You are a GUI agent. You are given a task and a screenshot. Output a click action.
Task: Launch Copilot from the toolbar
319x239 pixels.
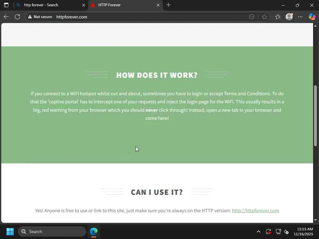312,17
